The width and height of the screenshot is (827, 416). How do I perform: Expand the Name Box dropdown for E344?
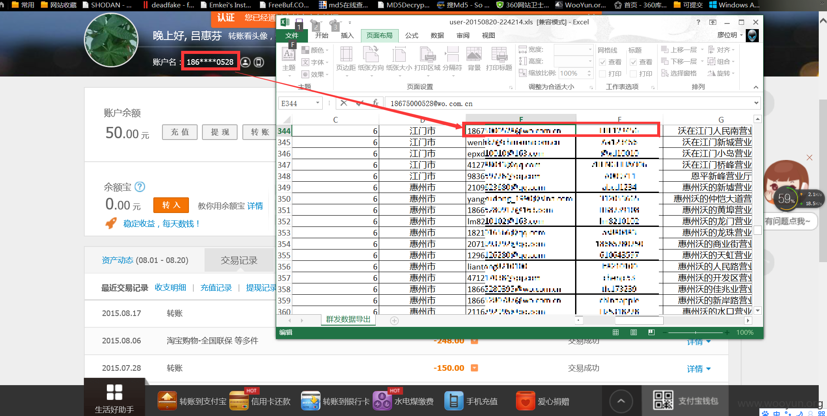point(318,103)
